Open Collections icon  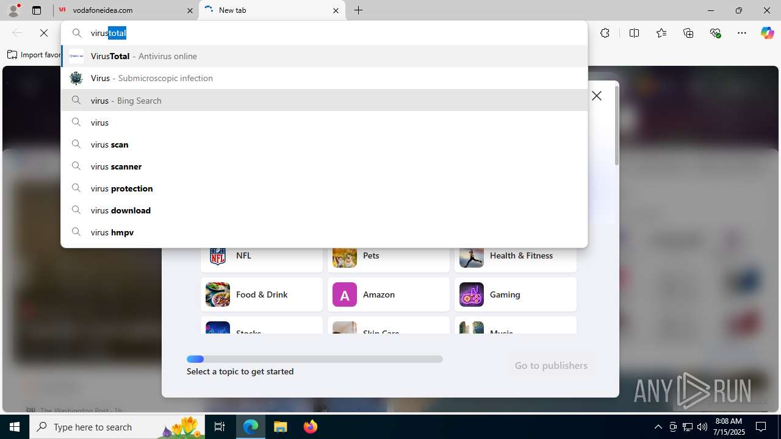(688, 33)
